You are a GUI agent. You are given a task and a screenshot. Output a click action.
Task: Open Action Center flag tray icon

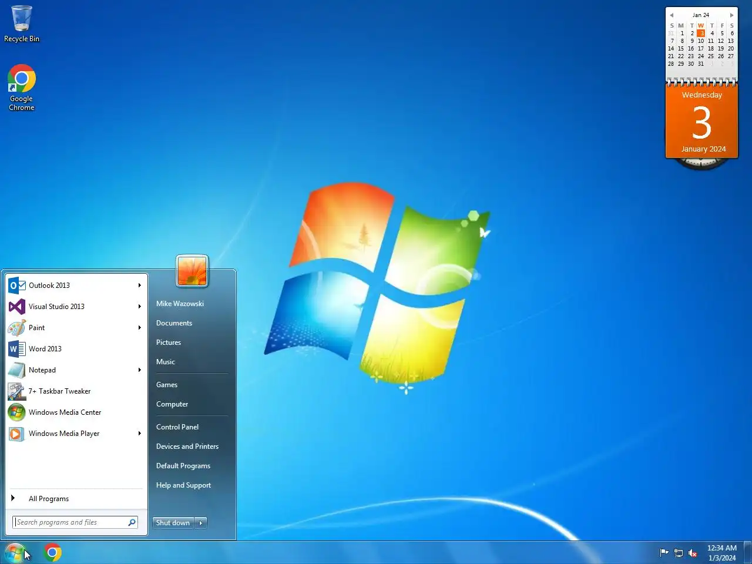click(x=664, y=552)
